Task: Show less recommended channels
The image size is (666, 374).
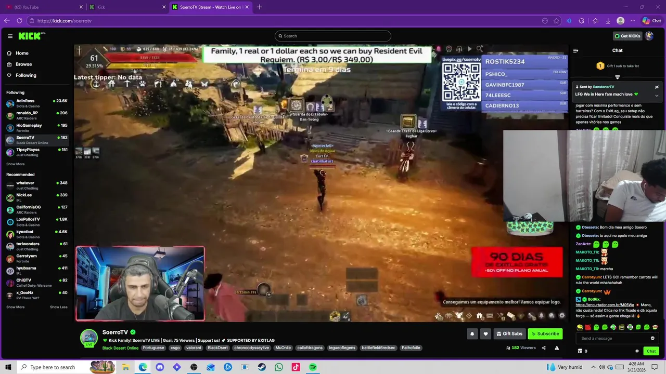Action: pos(59,307)
